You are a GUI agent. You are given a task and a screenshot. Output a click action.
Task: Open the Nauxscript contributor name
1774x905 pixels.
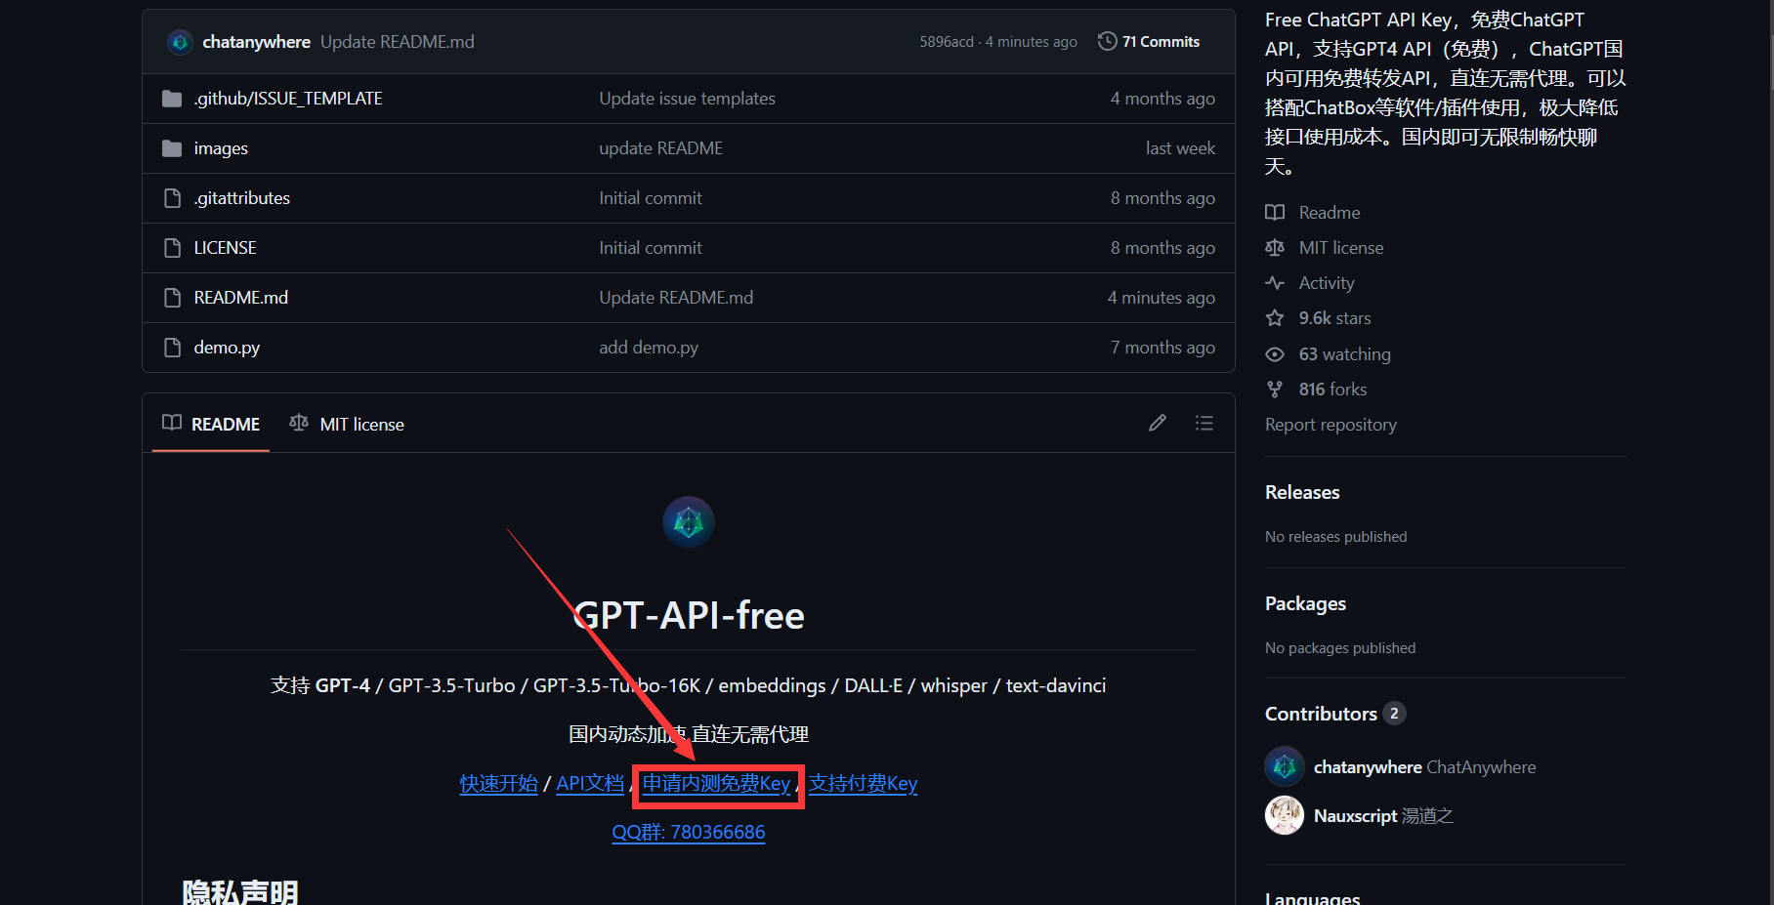click(1355, 816)
